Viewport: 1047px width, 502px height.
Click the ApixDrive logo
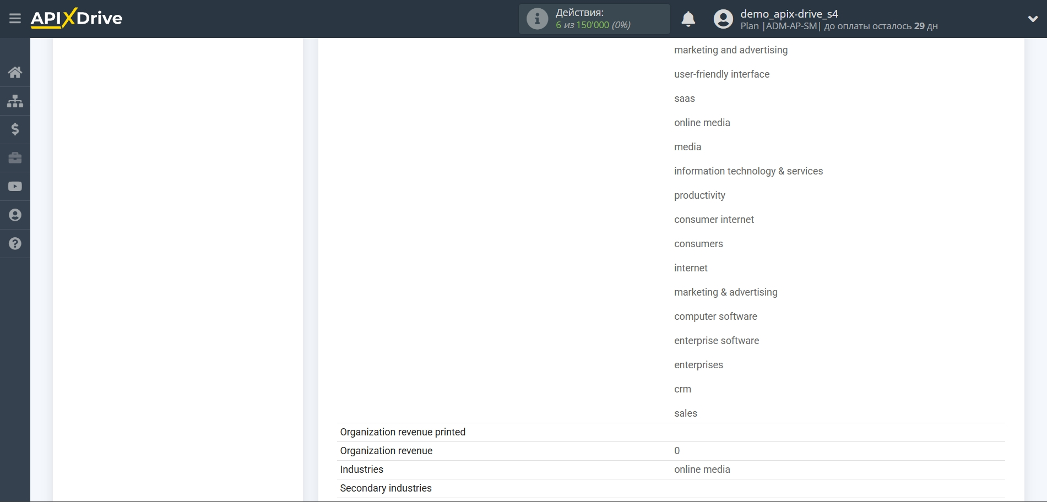click(76, 18)
